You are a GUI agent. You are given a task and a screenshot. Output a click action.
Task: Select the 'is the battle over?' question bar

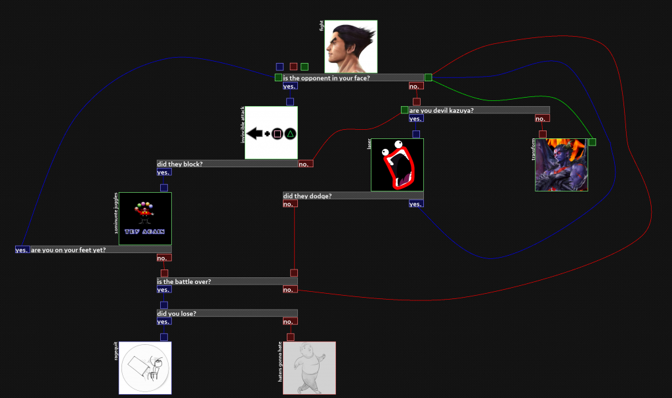(227, 281)
